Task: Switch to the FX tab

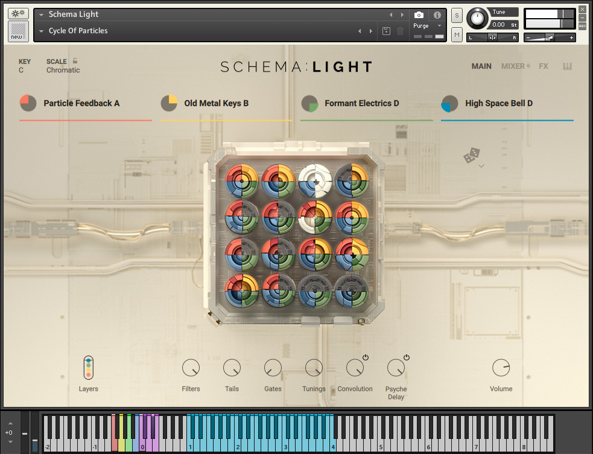Action: pos(544,66)
